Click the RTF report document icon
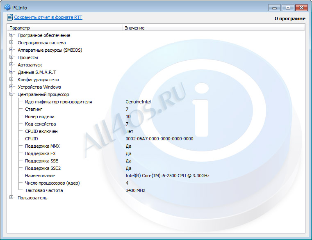Image resolution: width=312 pixels, height=240 pixels. click(x=10, y=17)
